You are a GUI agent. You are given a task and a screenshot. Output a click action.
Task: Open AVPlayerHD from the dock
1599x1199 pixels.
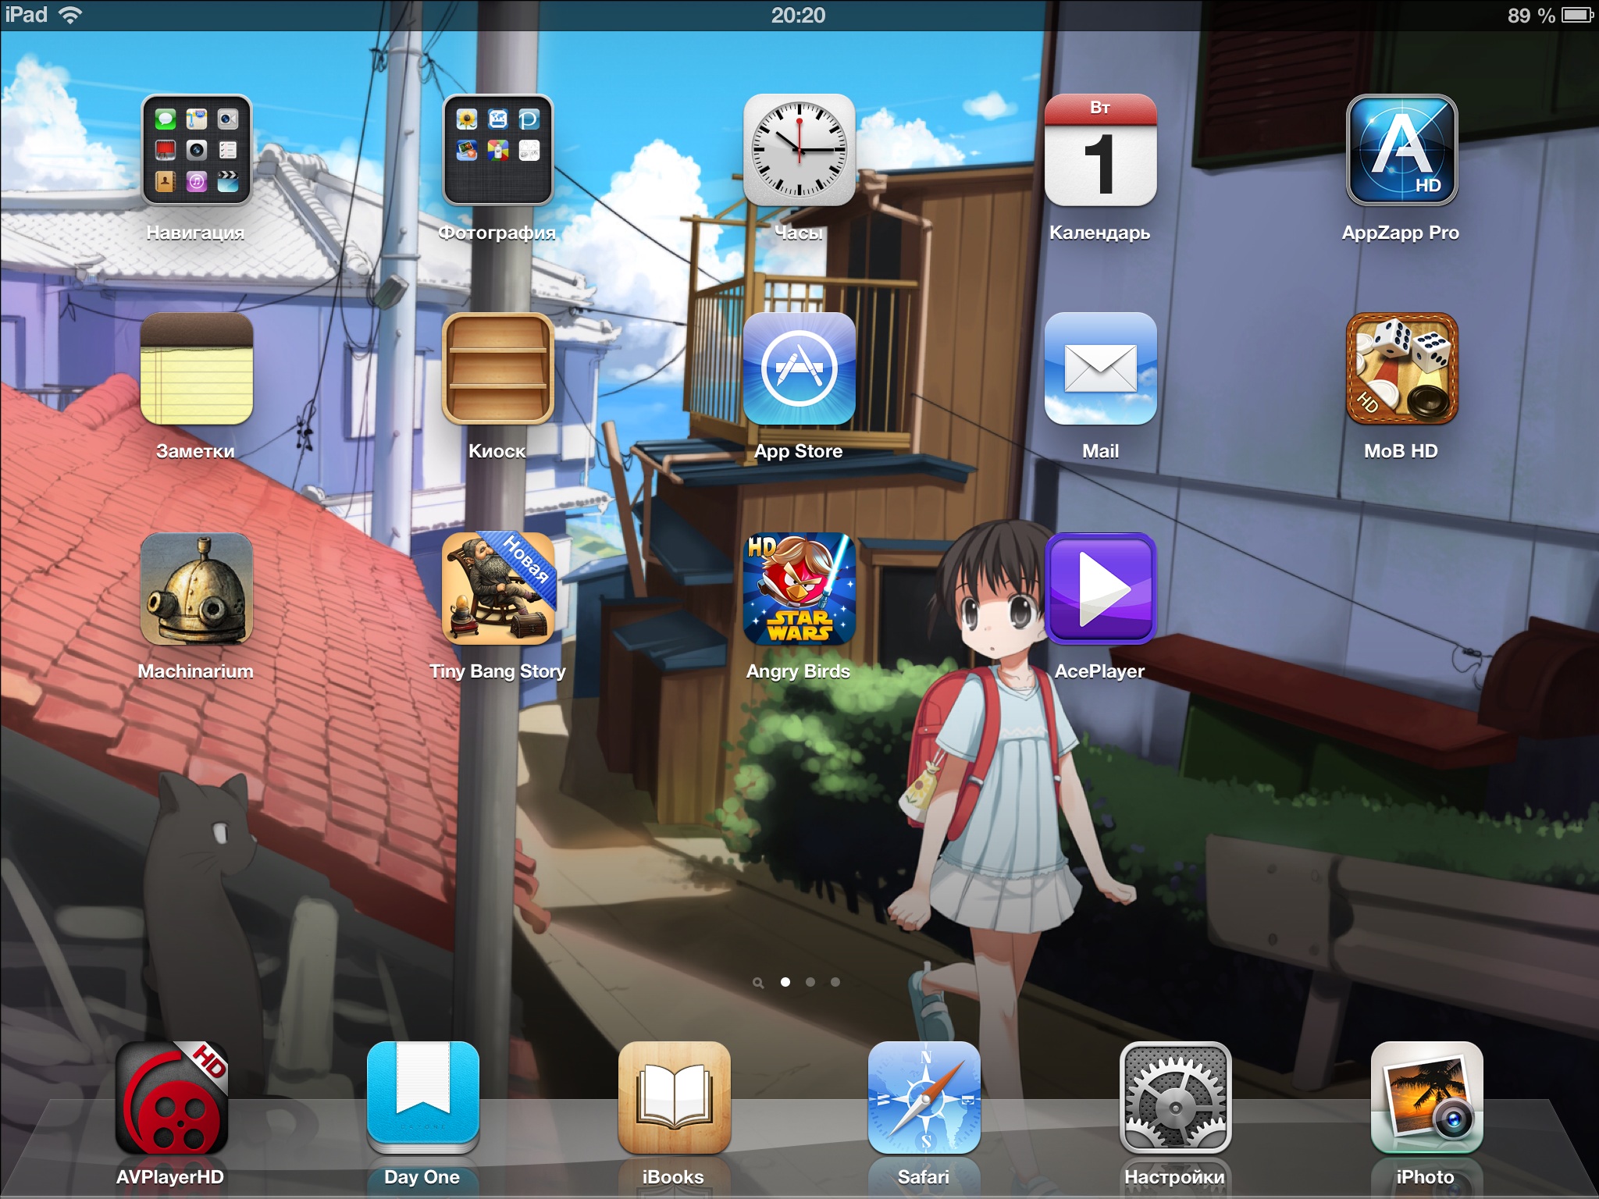(x=171, y=1098)
